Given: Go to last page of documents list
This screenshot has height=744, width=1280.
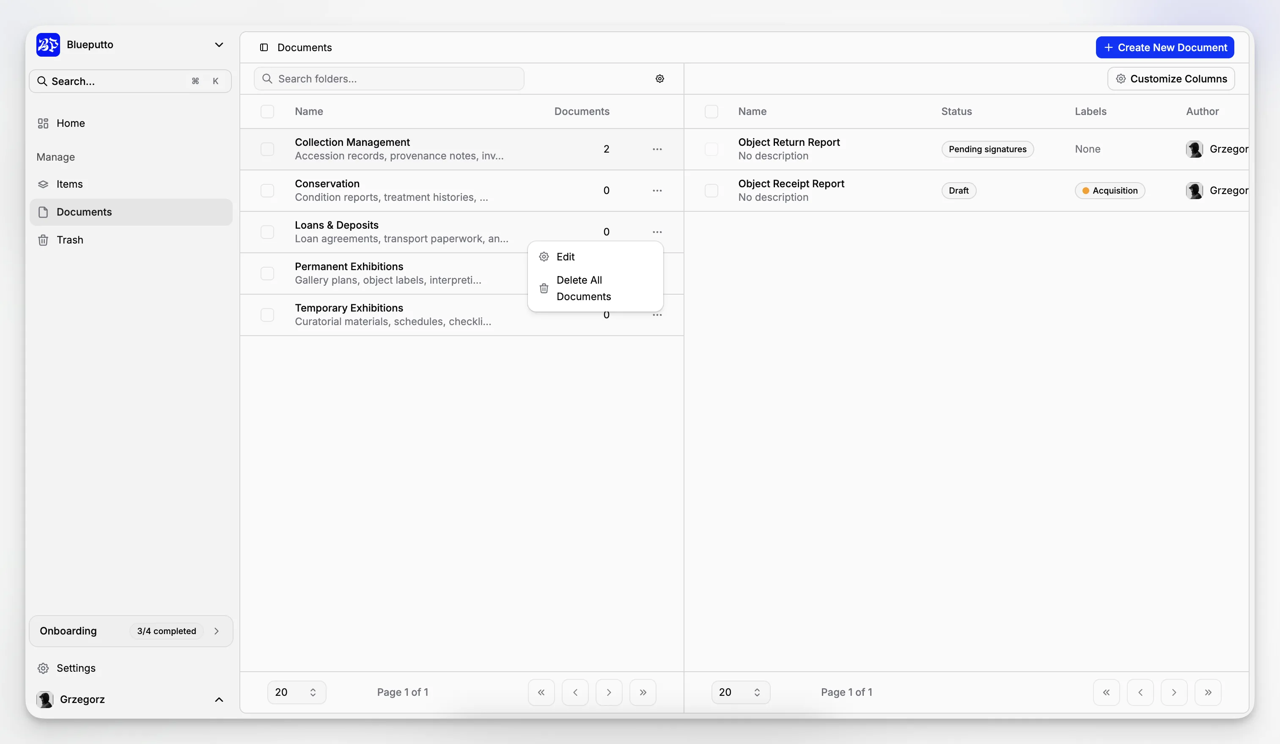Looking at the screenshot, I should 1208,692.
